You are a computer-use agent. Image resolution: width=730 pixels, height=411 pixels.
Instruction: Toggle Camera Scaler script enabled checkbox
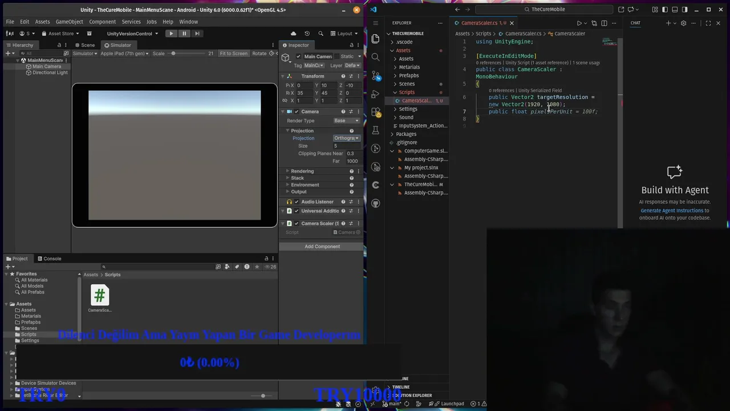(x=297, y=223)
